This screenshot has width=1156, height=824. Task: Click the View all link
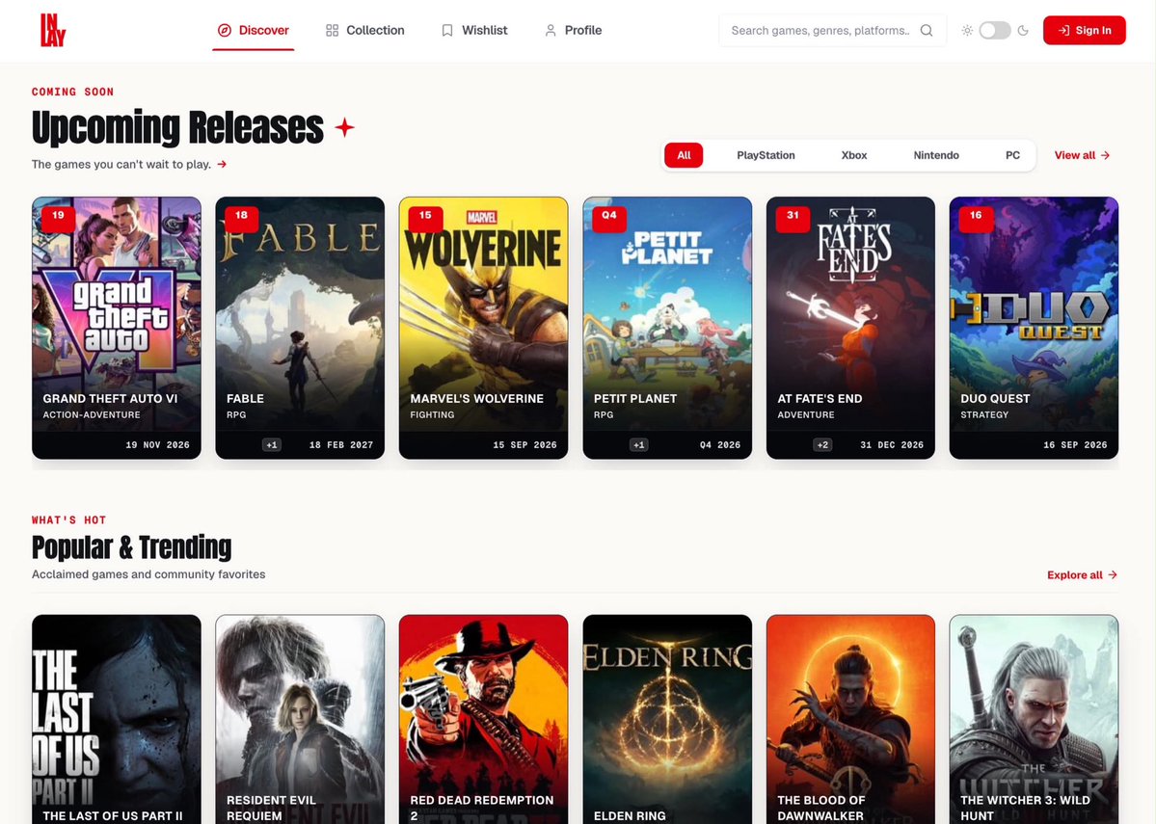point(1082,155)
